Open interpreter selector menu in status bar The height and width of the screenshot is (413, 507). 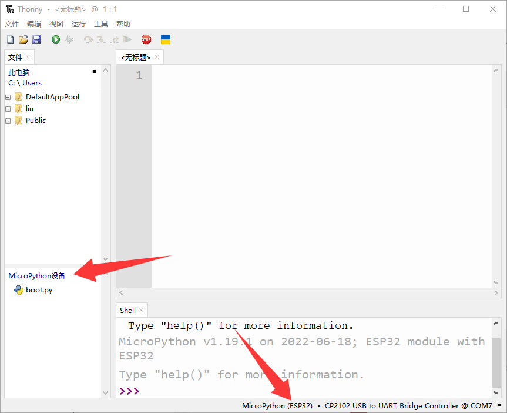point(499,405)
